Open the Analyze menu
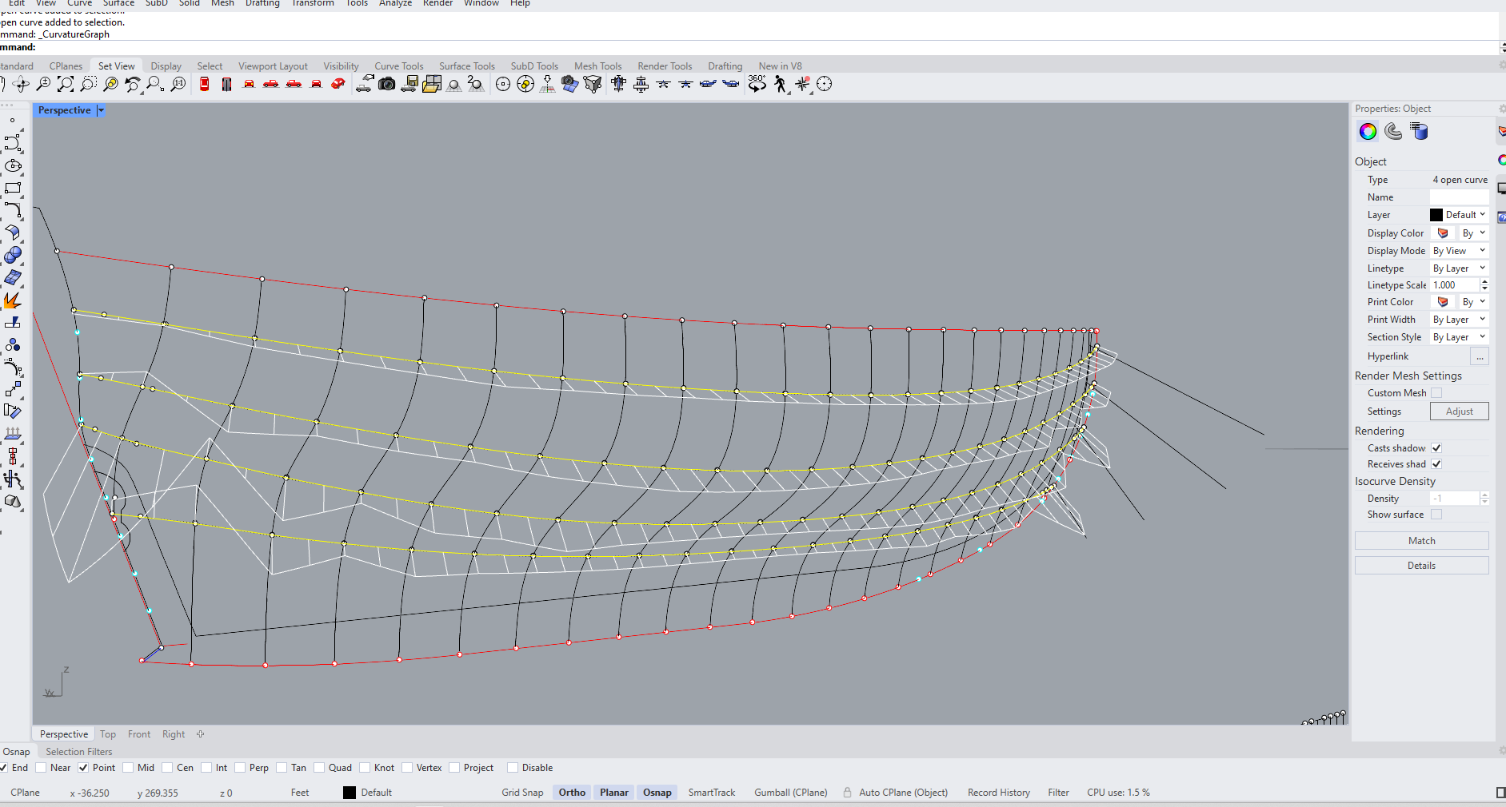 (x=395, y=3)
